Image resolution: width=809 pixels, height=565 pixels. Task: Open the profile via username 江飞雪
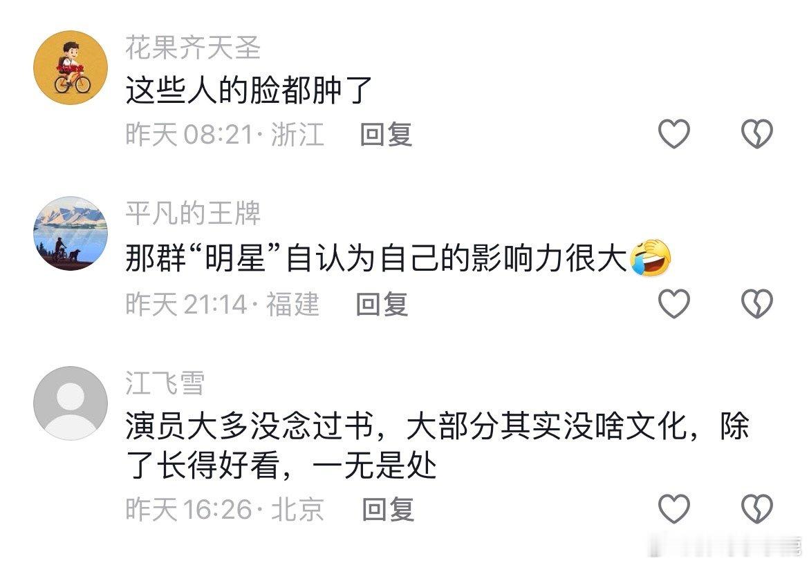[165, 383]
